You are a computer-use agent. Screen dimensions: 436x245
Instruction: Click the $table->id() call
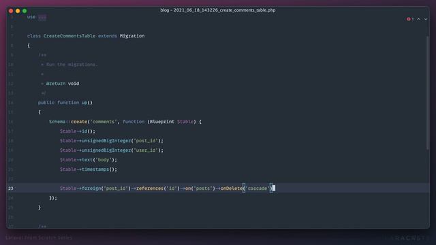(77, 131)
